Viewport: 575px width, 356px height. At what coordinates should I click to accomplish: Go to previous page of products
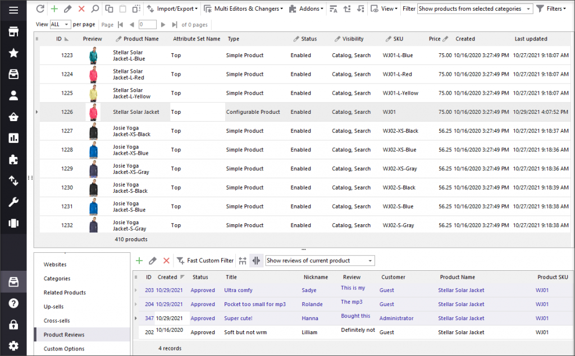tap(131, 25)
